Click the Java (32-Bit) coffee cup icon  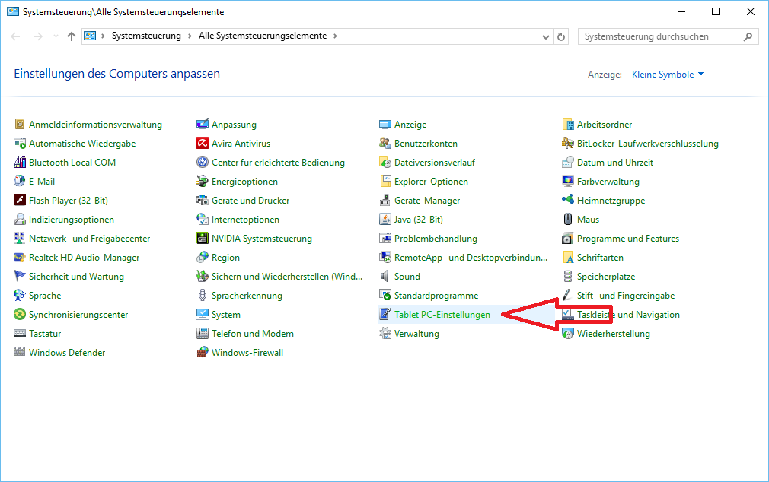(385, 219)
